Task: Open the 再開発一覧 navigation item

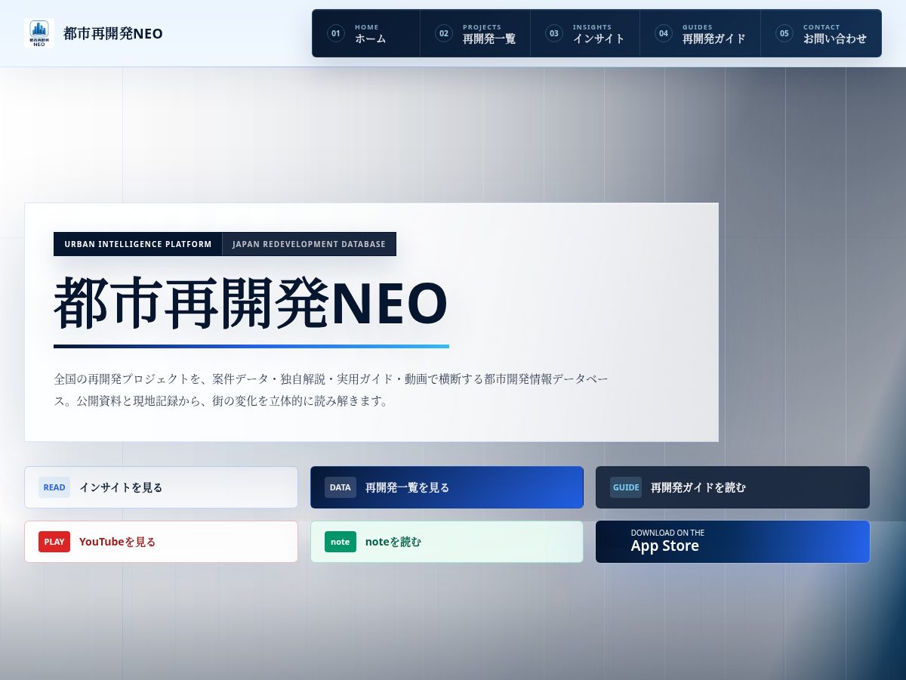Action: tap(475, 33)
